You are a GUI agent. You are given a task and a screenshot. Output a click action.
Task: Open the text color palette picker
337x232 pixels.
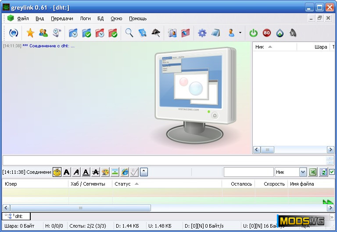pyautogui.click(x=105, y=172)
